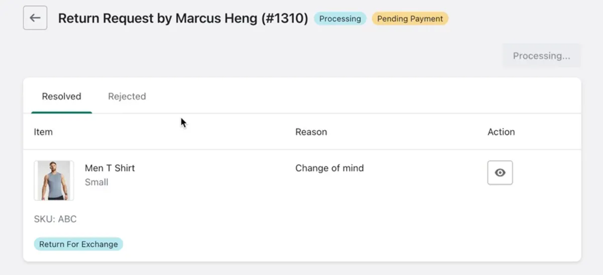
Task: Click the Return For Exchange badge
Action: pyautogui.click(x=78, y=244)
